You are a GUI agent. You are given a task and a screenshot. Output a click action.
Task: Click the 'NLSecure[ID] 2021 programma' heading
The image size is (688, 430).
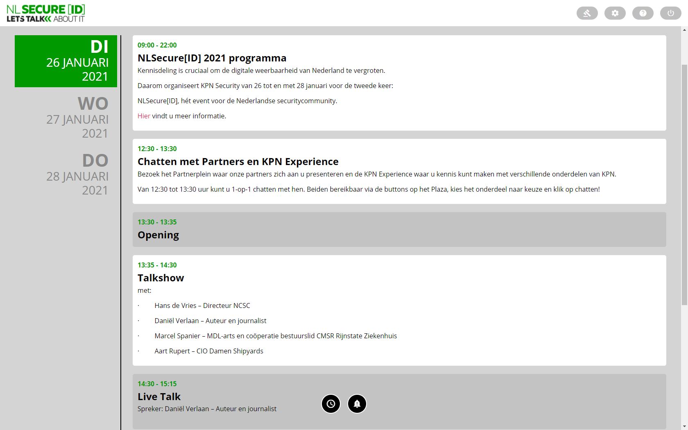[212, 58]
